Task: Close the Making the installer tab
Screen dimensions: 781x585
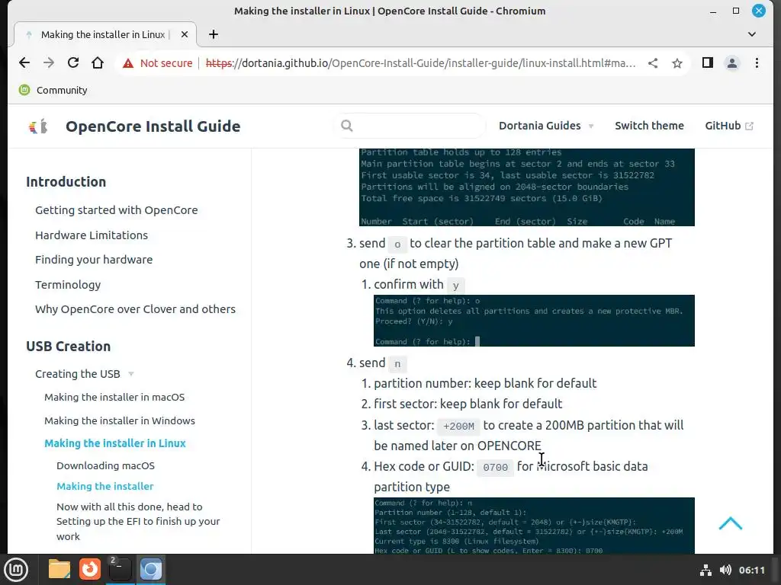Action: pos(185,34)
